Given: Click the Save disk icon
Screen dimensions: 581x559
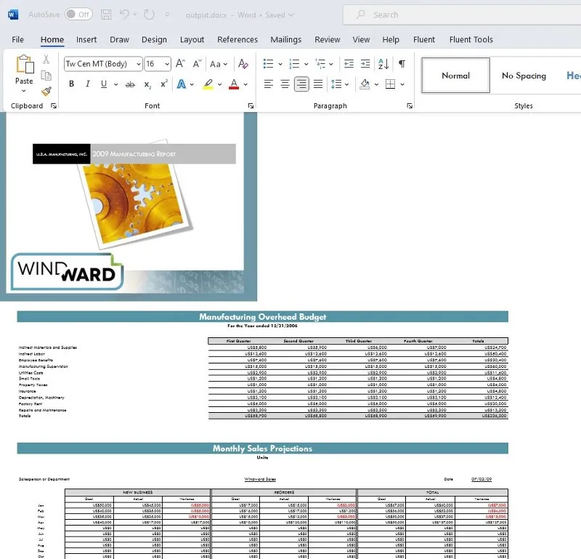Looking at the screenshot, I should [106, 15].
